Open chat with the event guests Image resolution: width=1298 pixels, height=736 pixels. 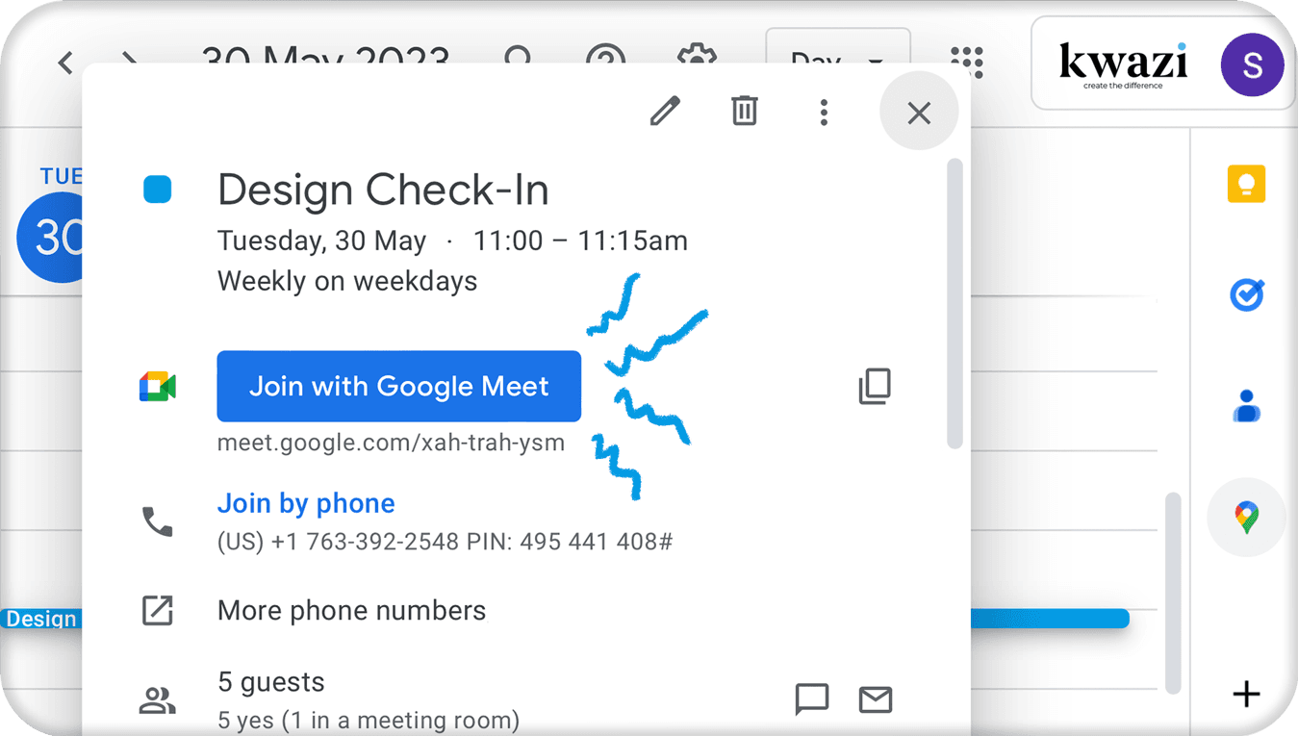(x=812, y=699)
